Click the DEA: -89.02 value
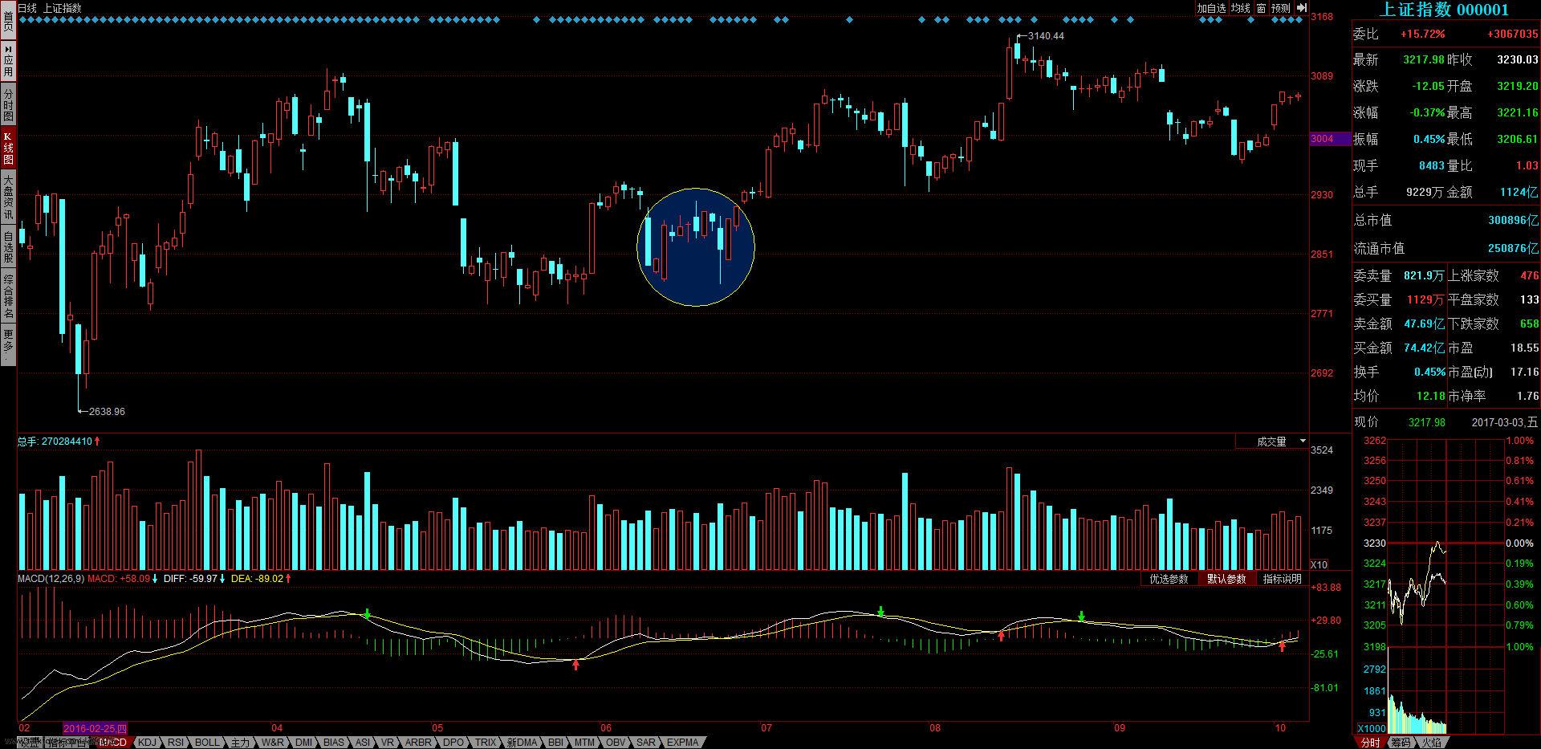The width and height of the screenshot is (1541, 749). click(258, 578)
